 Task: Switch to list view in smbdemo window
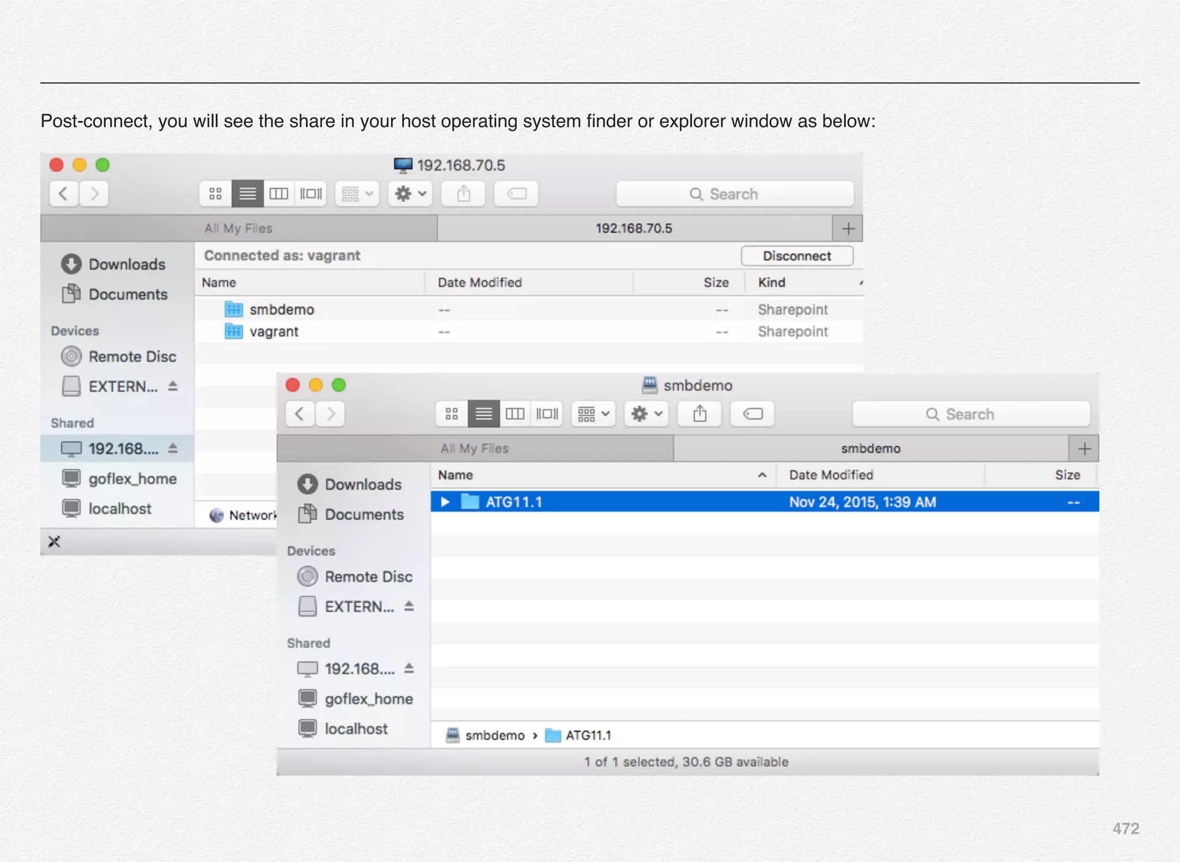484,414
